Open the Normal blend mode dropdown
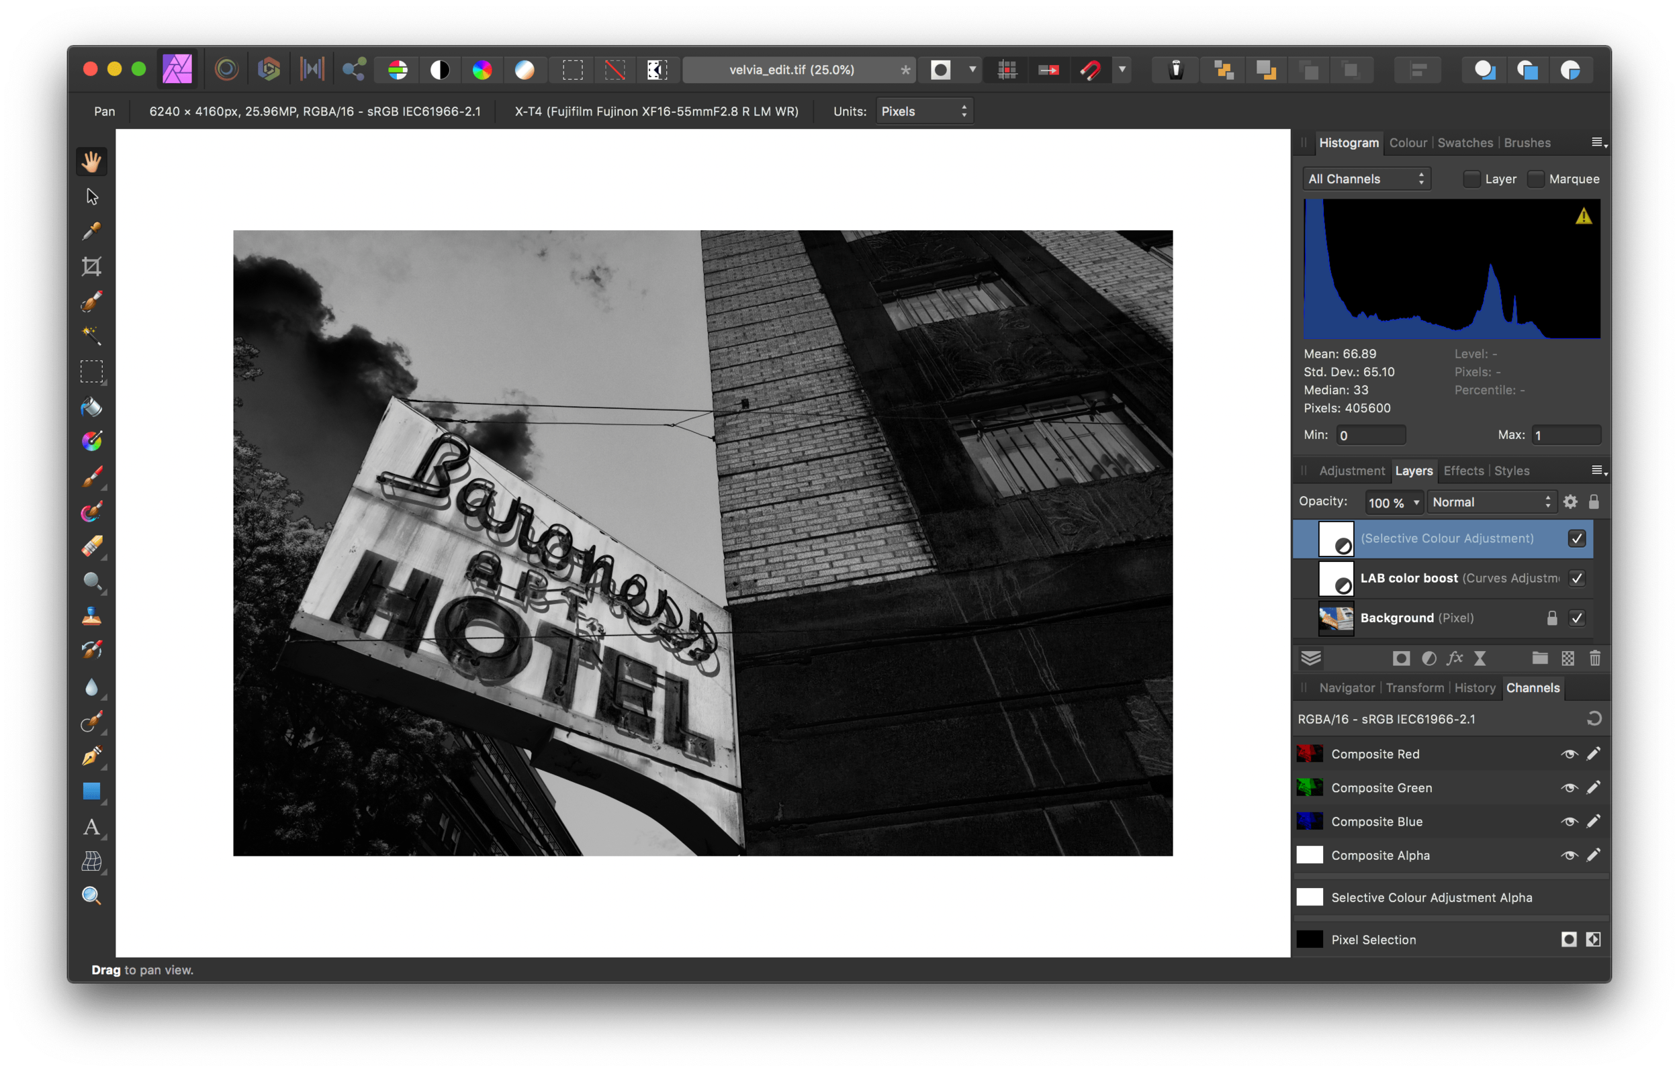 click(x=1491, y=503)
